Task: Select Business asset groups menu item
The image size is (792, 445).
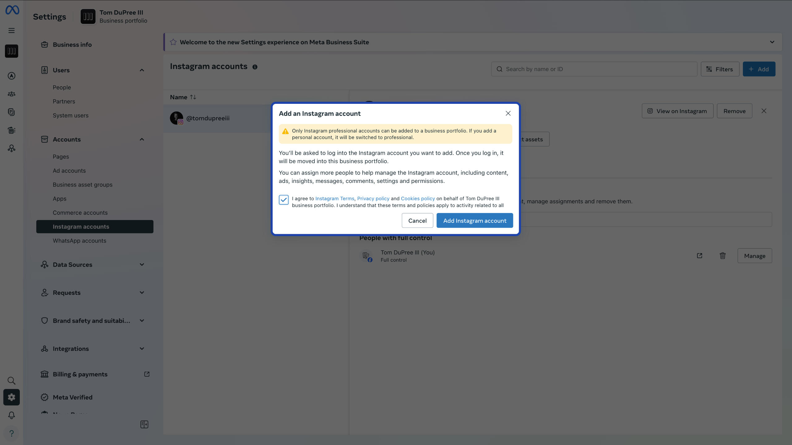Action: [x=82, y=184]
